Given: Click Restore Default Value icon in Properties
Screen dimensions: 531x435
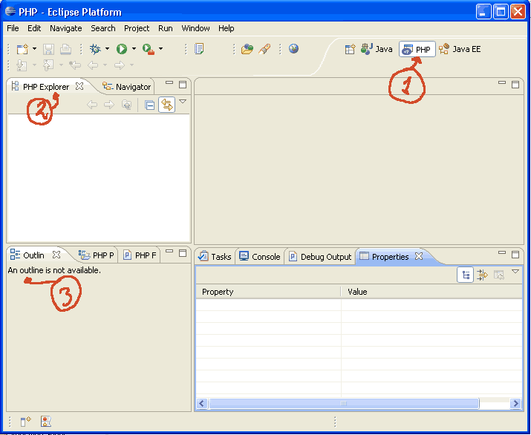Looking at the screenshot, I should (x=499, y=275).
